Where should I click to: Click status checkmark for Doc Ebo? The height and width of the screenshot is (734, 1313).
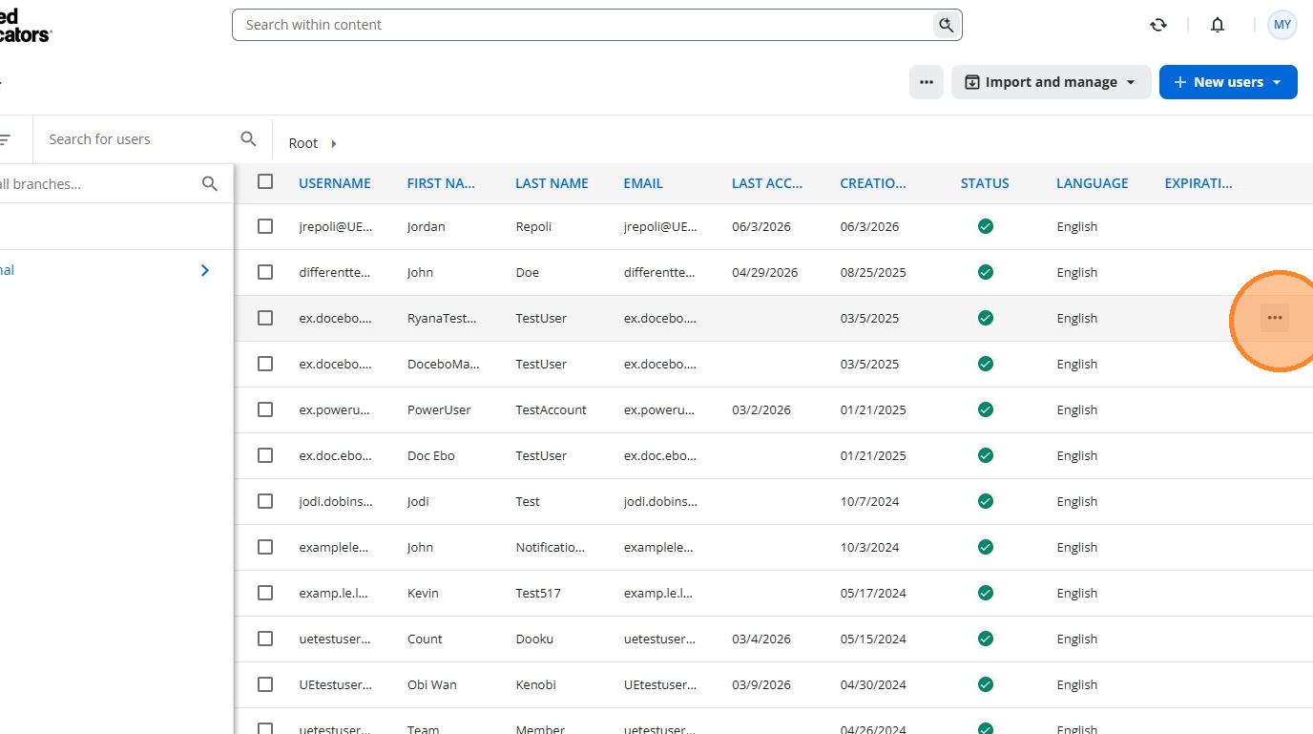click(986, 455)
